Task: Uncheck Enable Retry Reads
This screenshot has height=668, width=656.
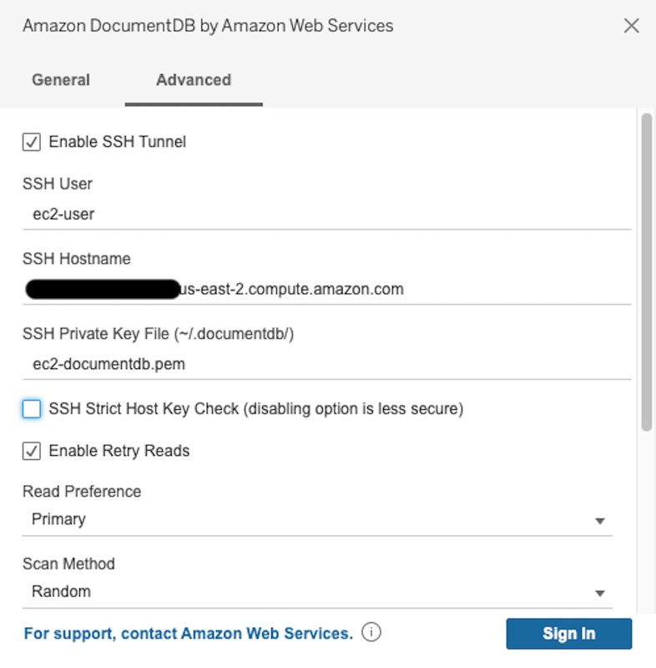Action: coord(31,451)
